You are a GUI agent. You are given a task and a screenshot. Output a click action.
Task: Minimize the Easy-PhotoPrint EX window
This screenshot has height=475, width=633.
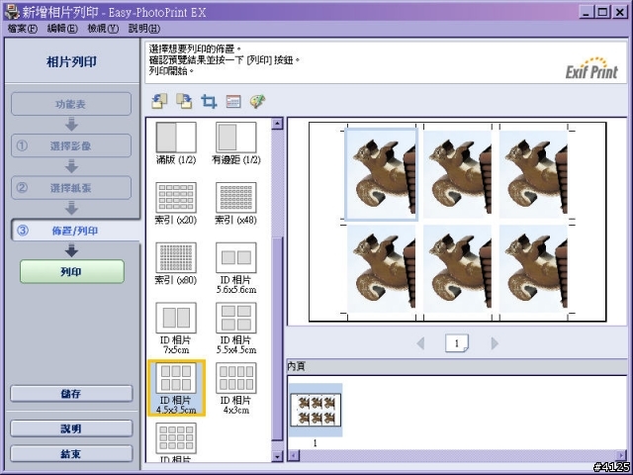point(587,12)
